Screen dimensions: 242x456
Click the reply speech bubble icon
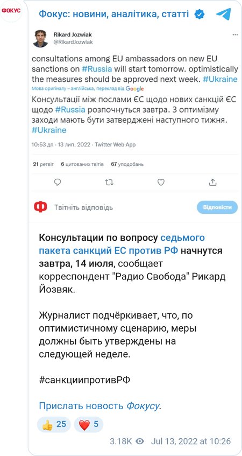(58, 183)
